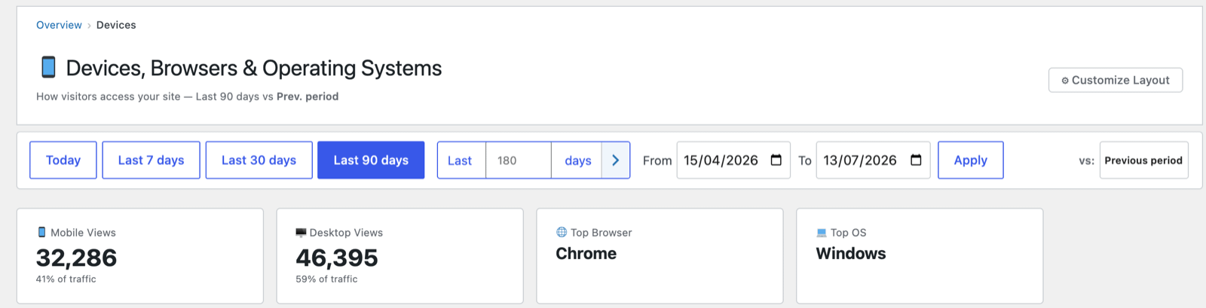Image resolution: width=1206 pixels, height=308 pixels.
Task: Switch to Last 7 days range
Action: tap(151, 160)
